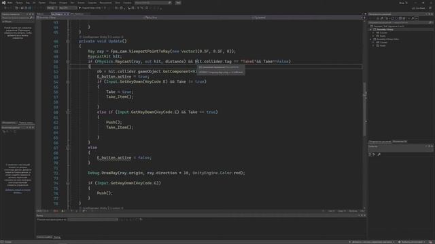
Task: Click 'Take_Item();' on line 57
Action: pyautogui.click(x=120, y=97)
